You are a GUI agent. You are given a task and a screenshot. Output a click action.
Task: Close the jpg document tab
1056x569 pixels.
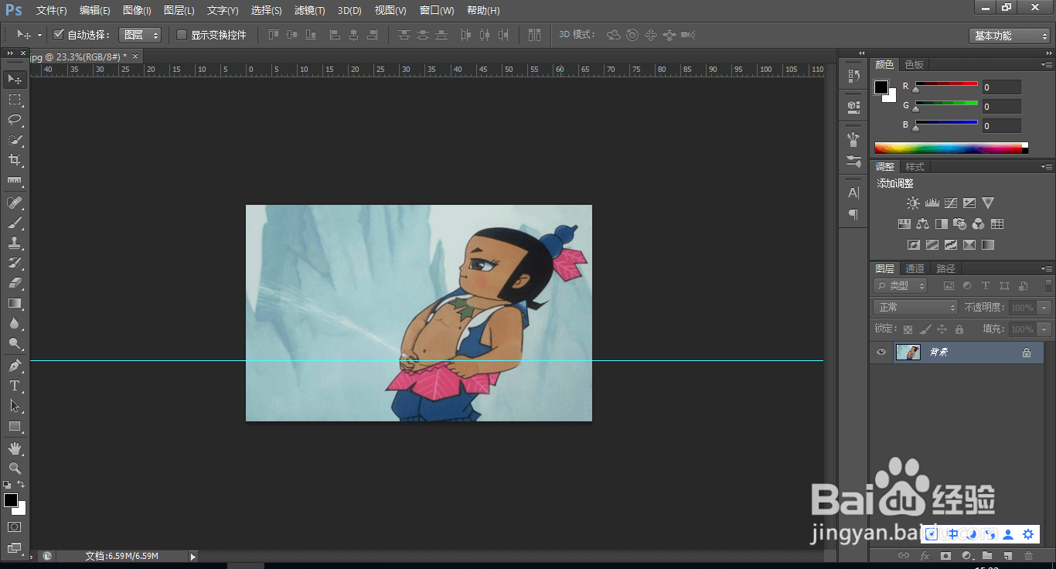pyautogui.click(x=135, y=56)
